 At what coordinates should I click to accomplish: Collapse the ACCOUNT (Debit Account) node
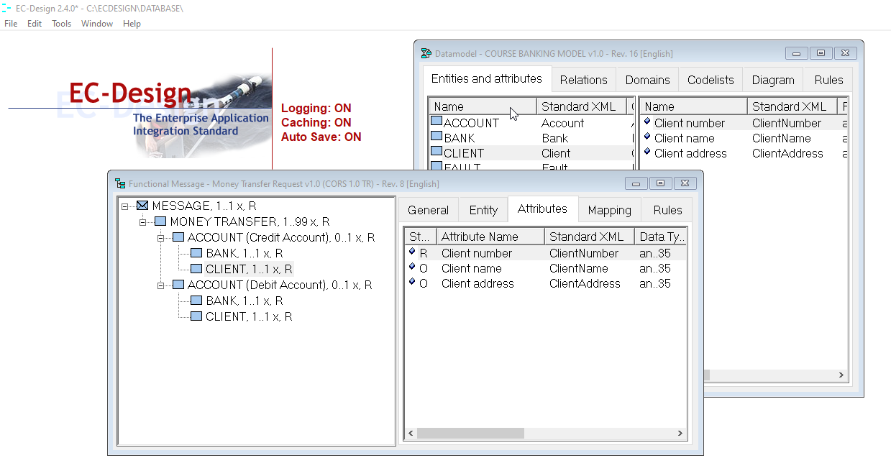click(161, 285)
